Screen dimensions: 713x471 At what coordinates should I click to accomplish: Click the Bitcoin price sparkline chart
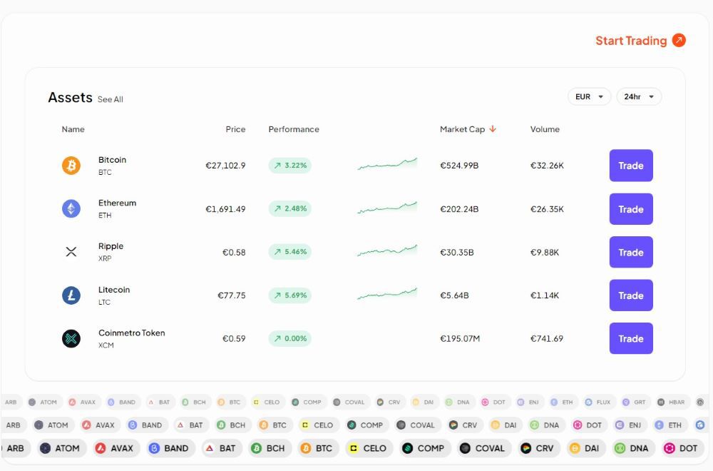click(387, 164)
